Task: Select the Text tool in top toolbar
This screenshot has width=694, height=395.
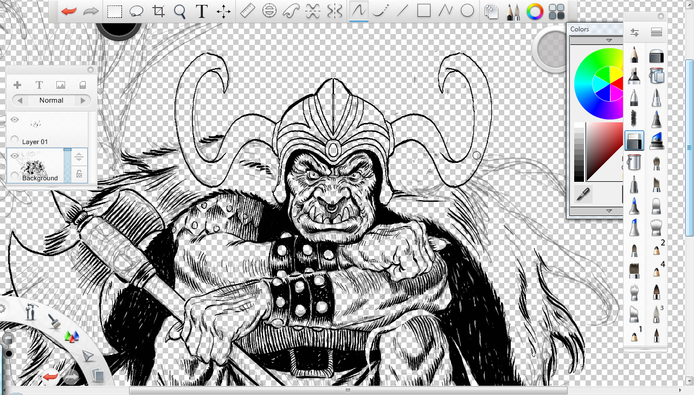Action: [x=202, y=11]
